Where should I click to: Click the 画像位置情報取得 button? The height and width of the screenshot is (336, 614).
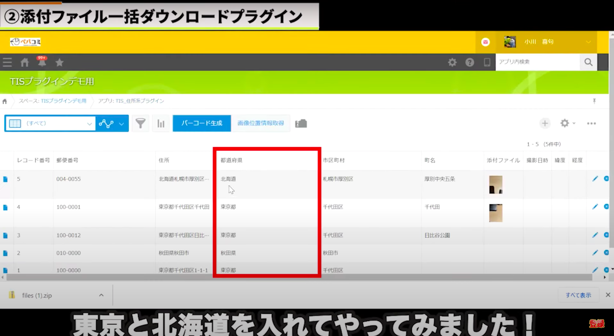[x=261, y=123]
